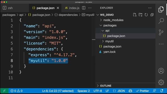Open Manage gear settings menu
The height and width of the screenshot is (94, 167).
coord(161,82)
